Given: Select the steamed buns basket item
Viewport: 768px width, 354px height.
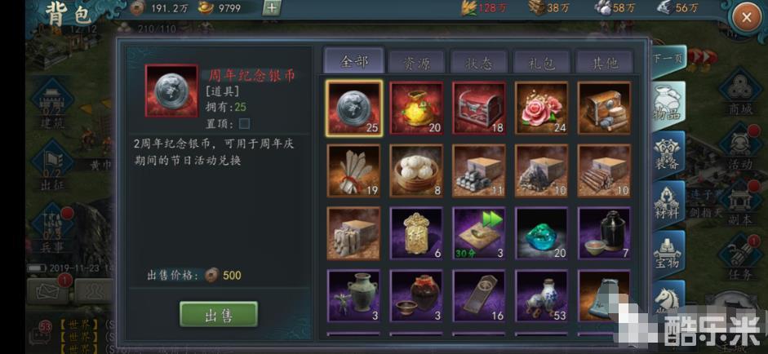Looking at the screenshot, I should point(416,170).
